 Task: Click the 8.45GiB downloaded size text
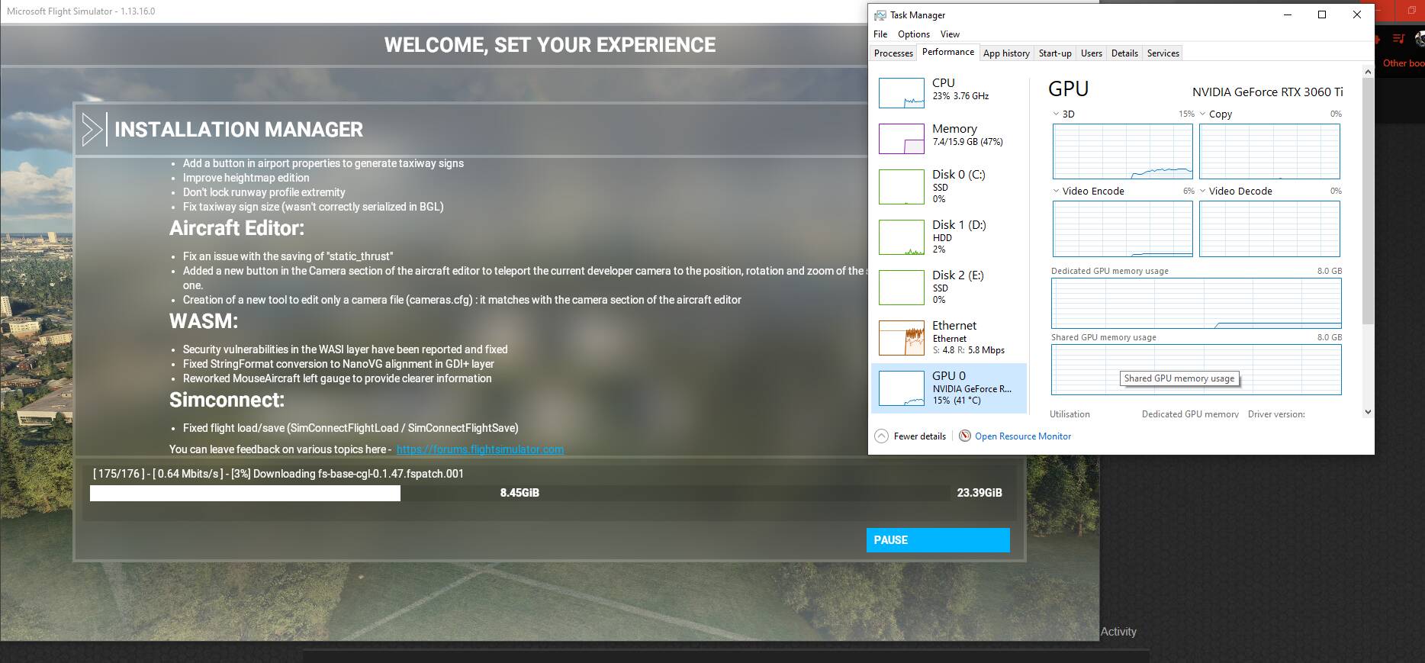click(519, 493)
